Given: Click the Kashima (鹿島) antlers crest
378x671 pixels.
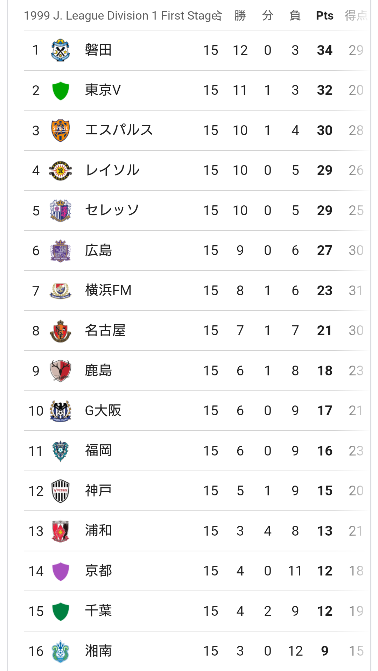Looking at the screenshot, I should pos(61,371).
